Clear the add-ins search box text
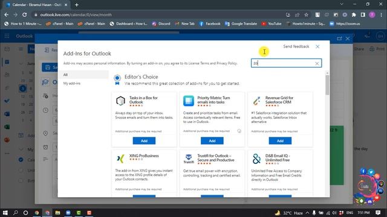This screenshot has height=217, width=387. (317, 63)
